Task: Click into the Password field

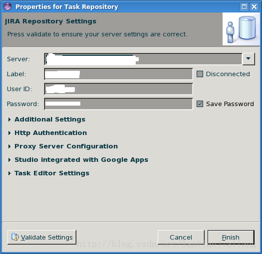Action: (x=118, y=104)
